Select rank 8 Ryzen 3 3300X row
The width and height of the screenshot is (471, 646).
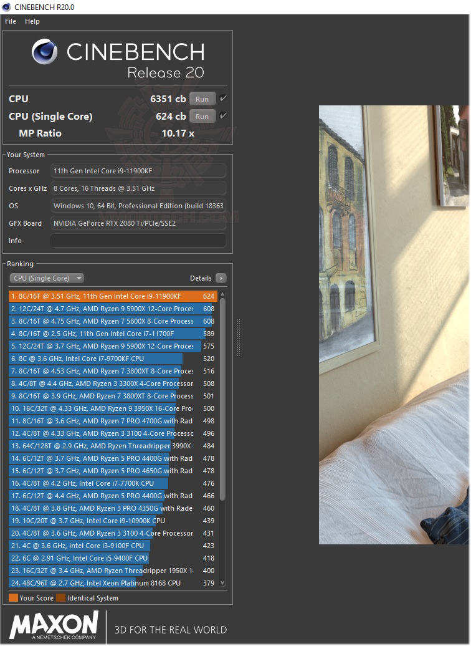pos(113,383)
